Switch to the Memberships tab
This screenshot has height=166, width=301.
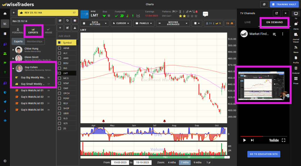click(35, 42)
